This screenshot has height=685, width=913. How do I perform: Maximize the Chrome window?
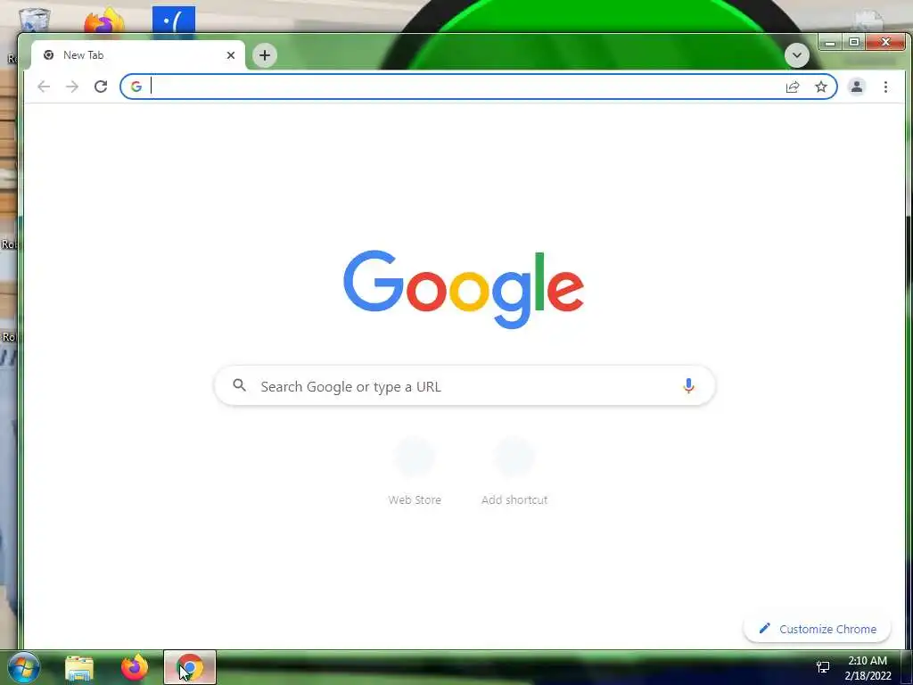click(x=854, y=42)
